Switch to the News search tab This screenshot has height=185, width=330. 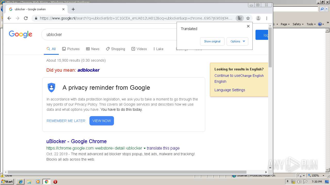93,49
